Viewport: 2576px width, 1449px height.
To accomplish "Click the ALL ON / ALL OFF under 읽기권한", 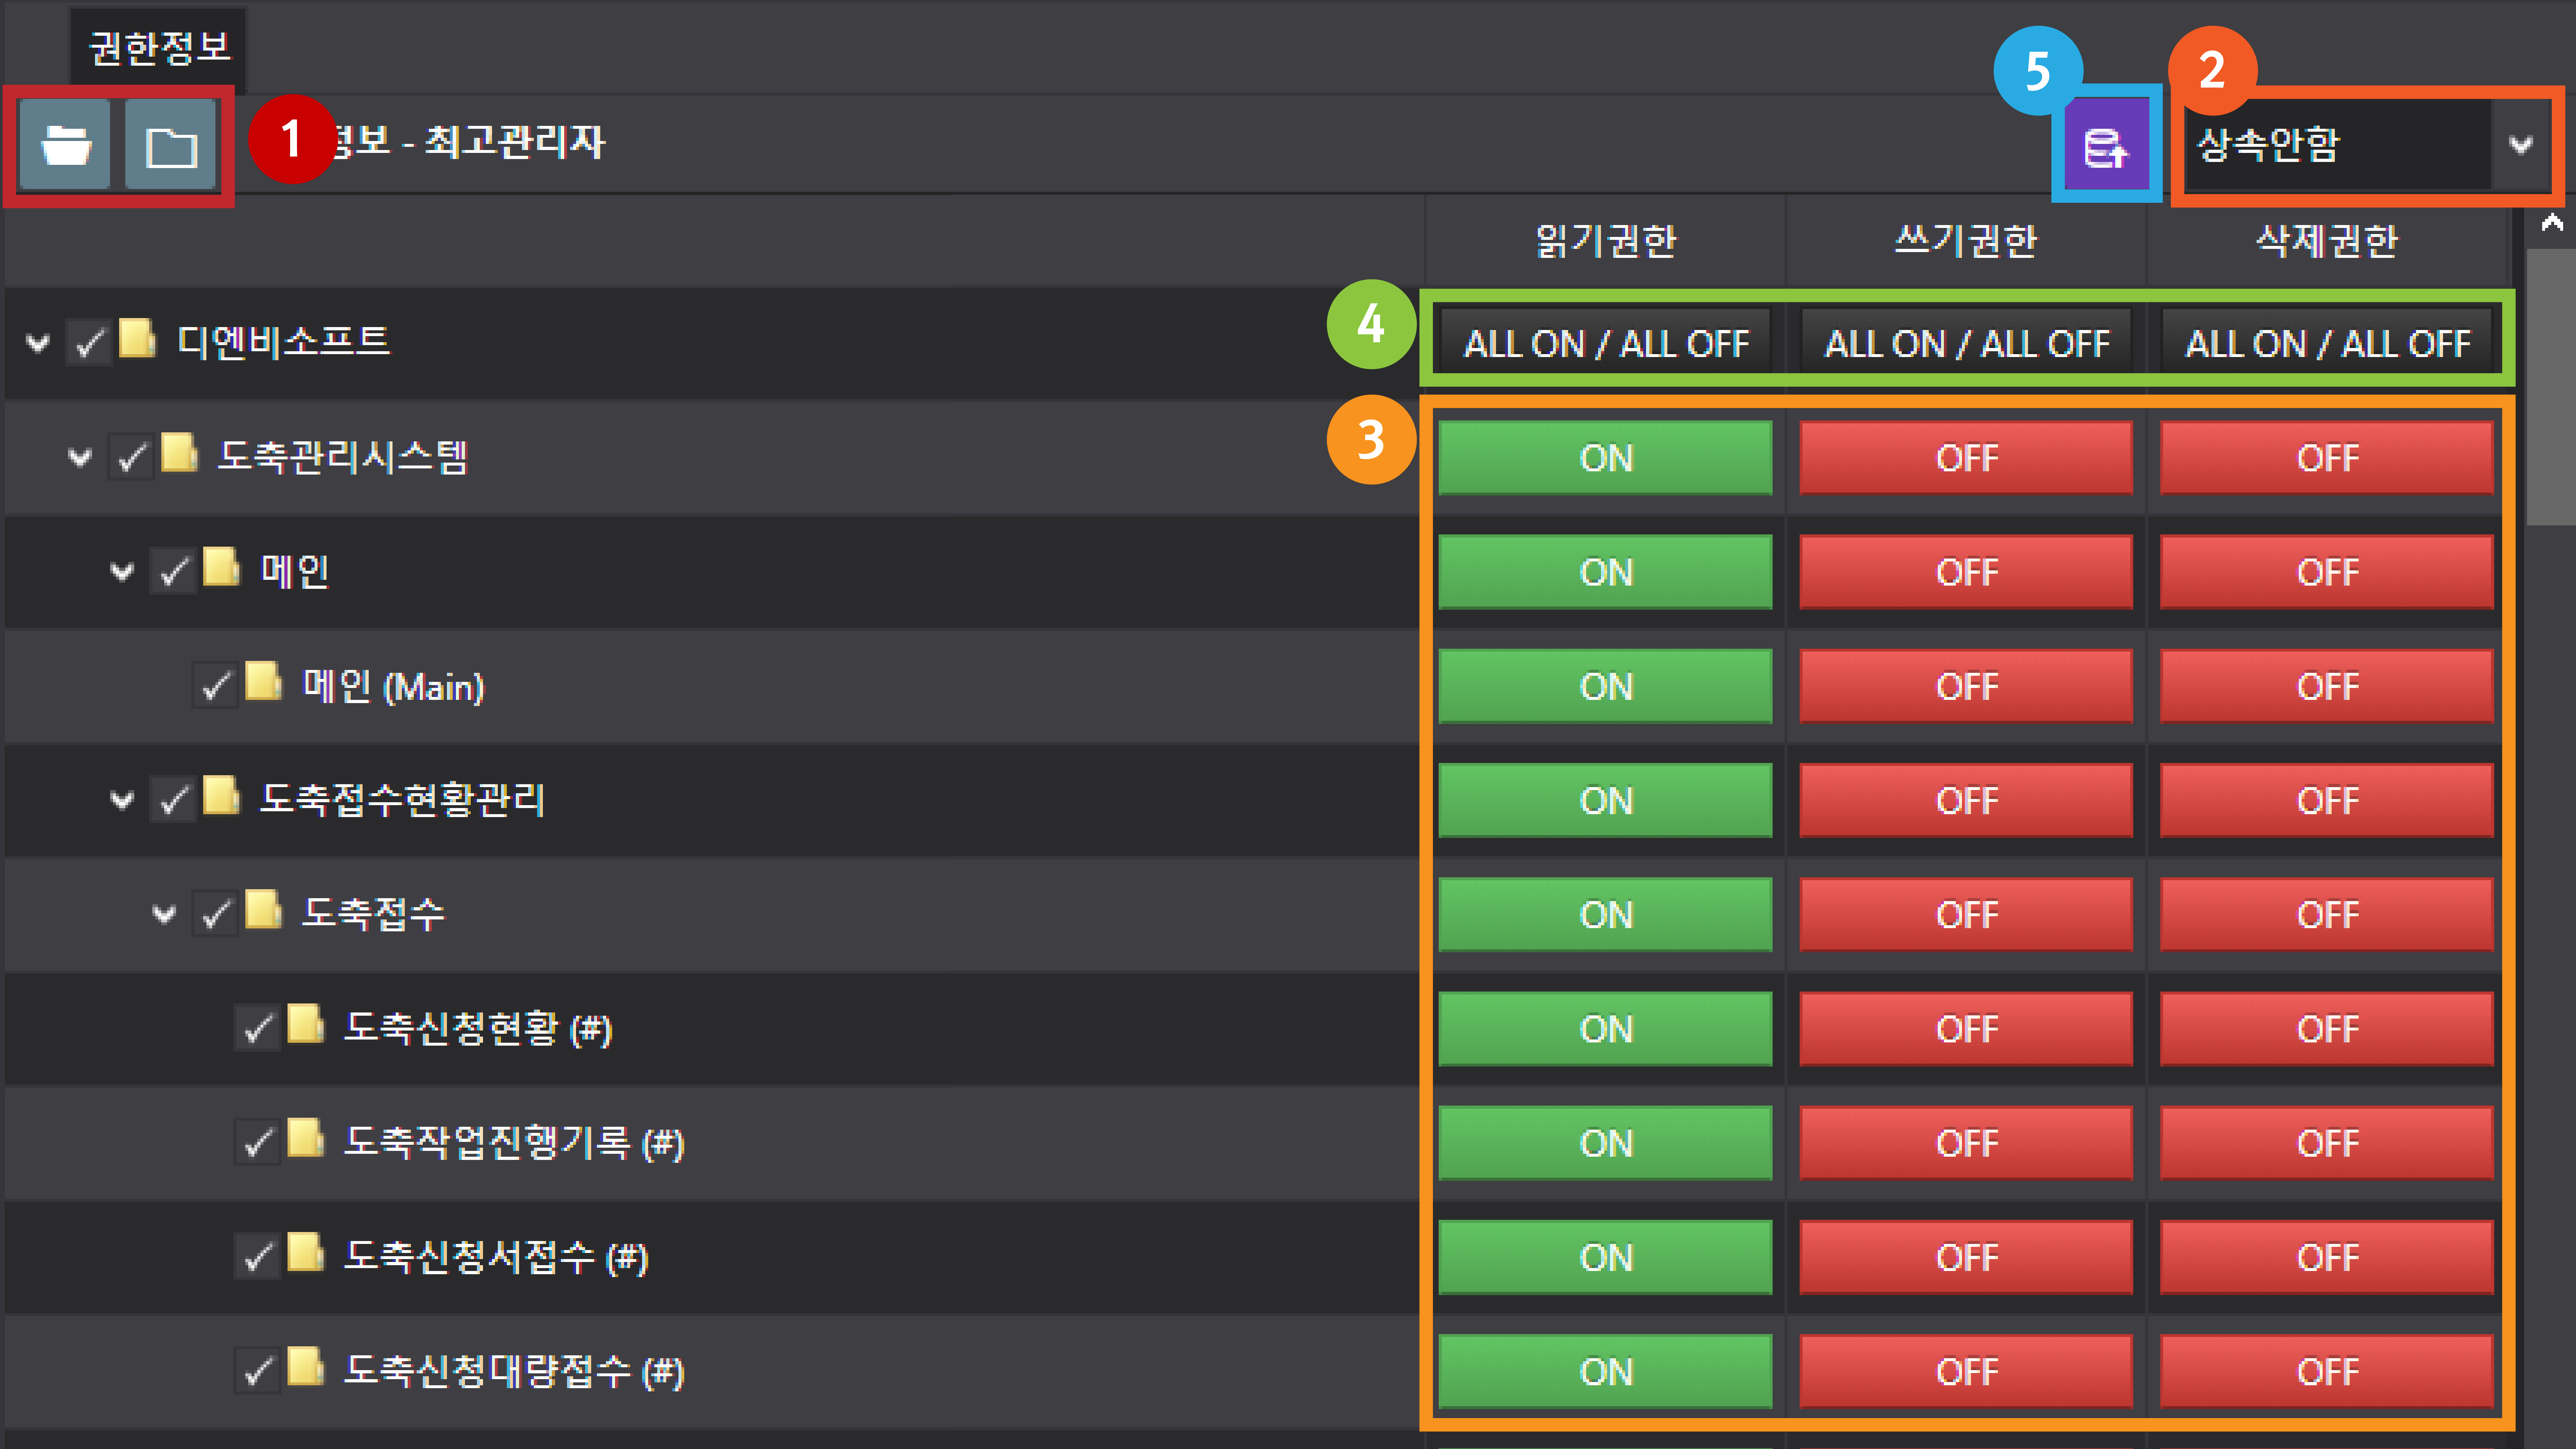I will [x=1605, y=343].
